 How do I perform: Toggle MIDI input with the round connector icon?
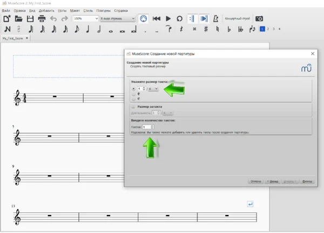pos(144,18)
